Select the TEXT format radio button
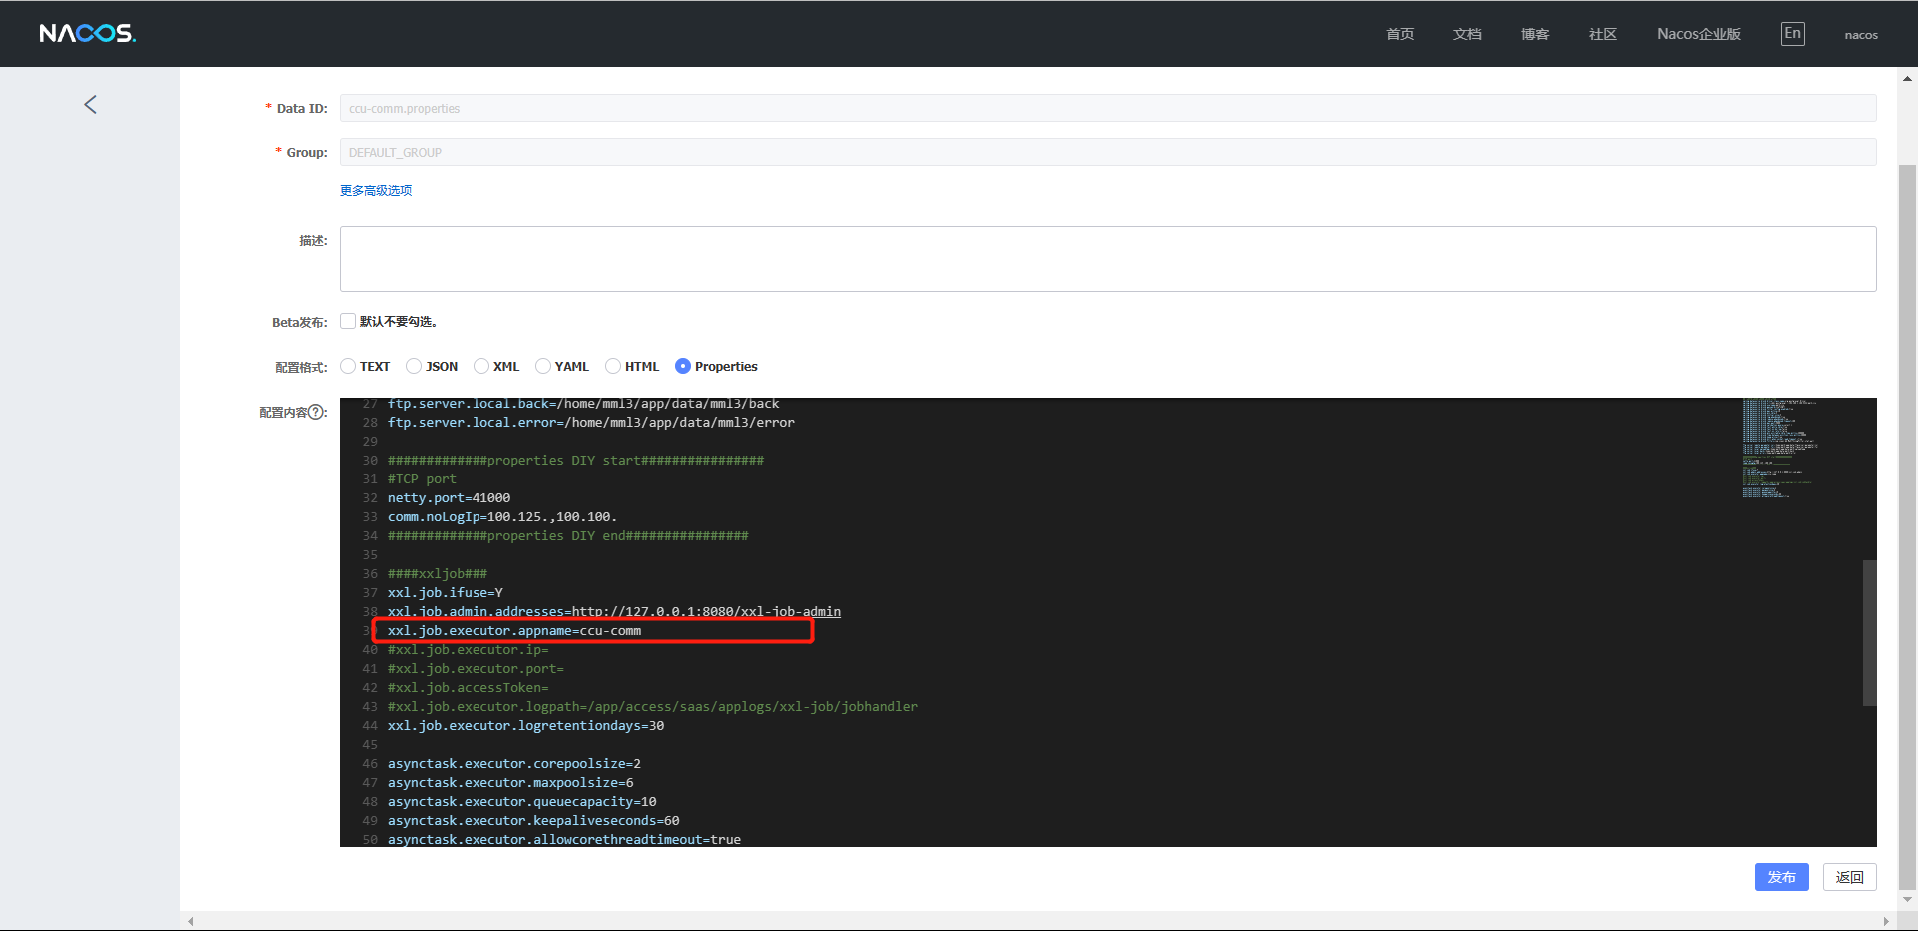The width and height of the screenshot is (1918, 931). [348, 366]
